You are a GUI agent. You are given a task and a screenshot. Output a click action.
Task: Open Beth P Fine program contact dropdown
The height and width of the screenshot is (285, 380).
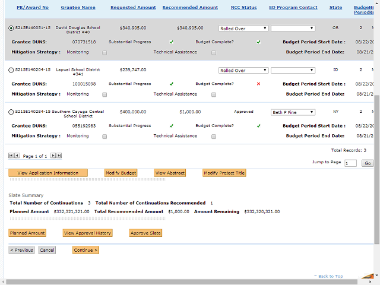point(293,112)
